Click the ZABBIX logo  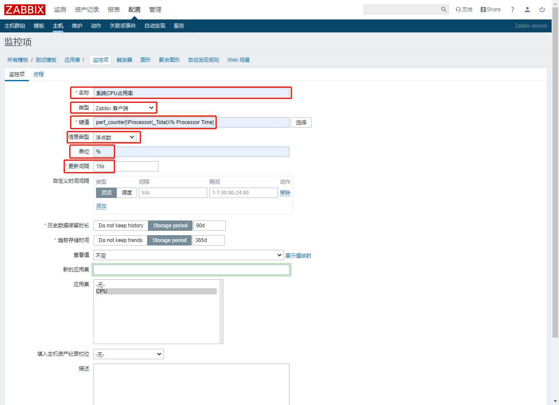(x=25, y=10)
